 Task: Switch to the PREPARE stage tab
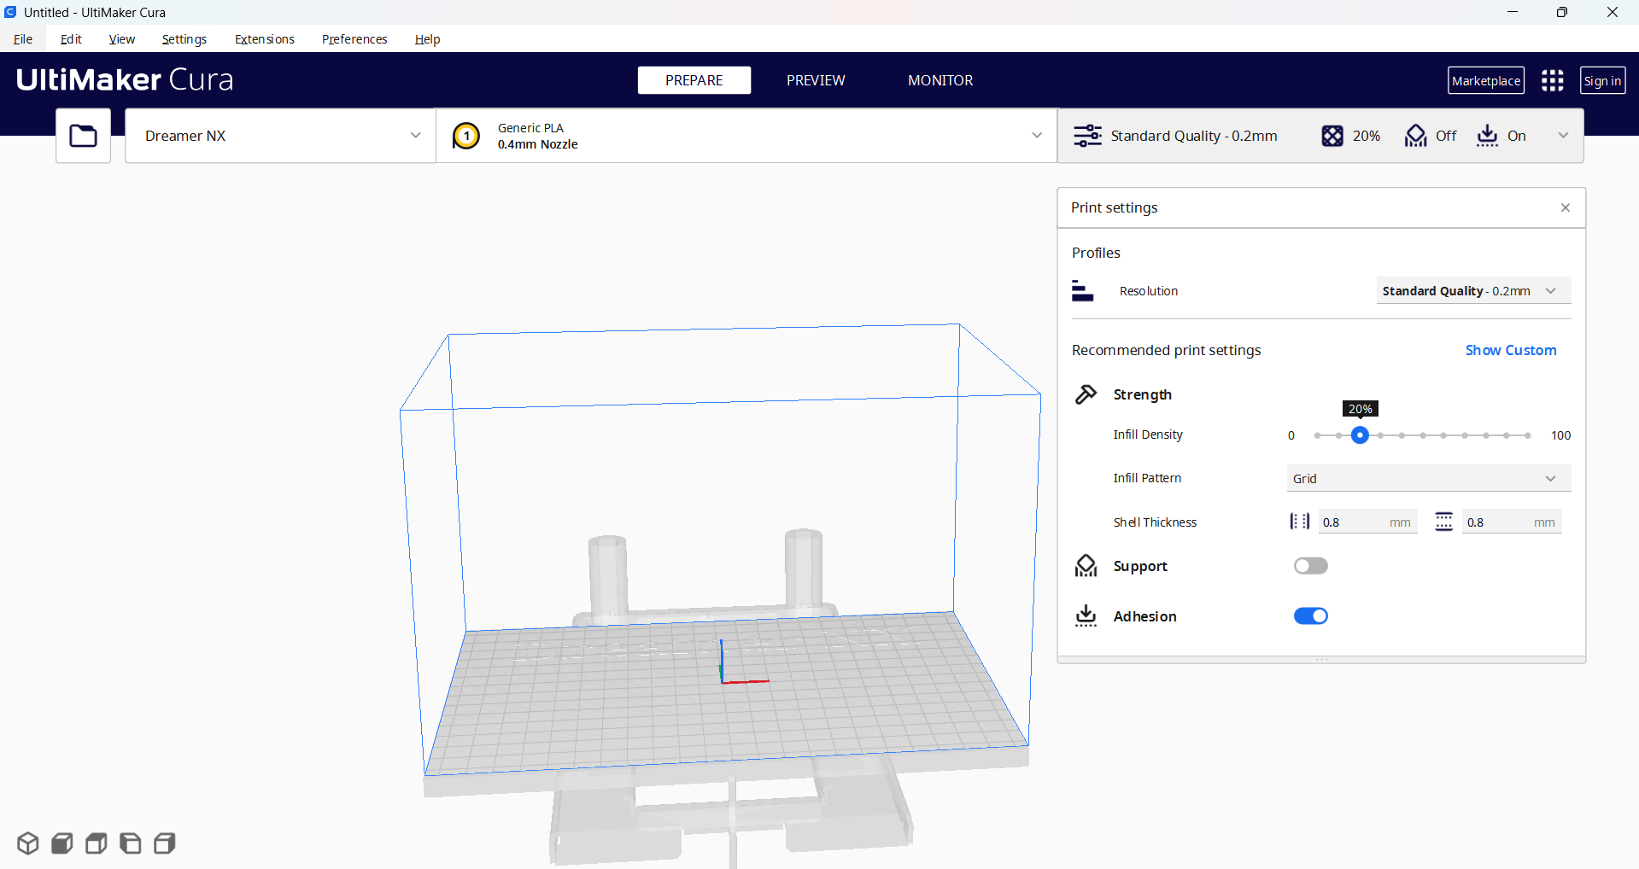click(x=694, y=80)
